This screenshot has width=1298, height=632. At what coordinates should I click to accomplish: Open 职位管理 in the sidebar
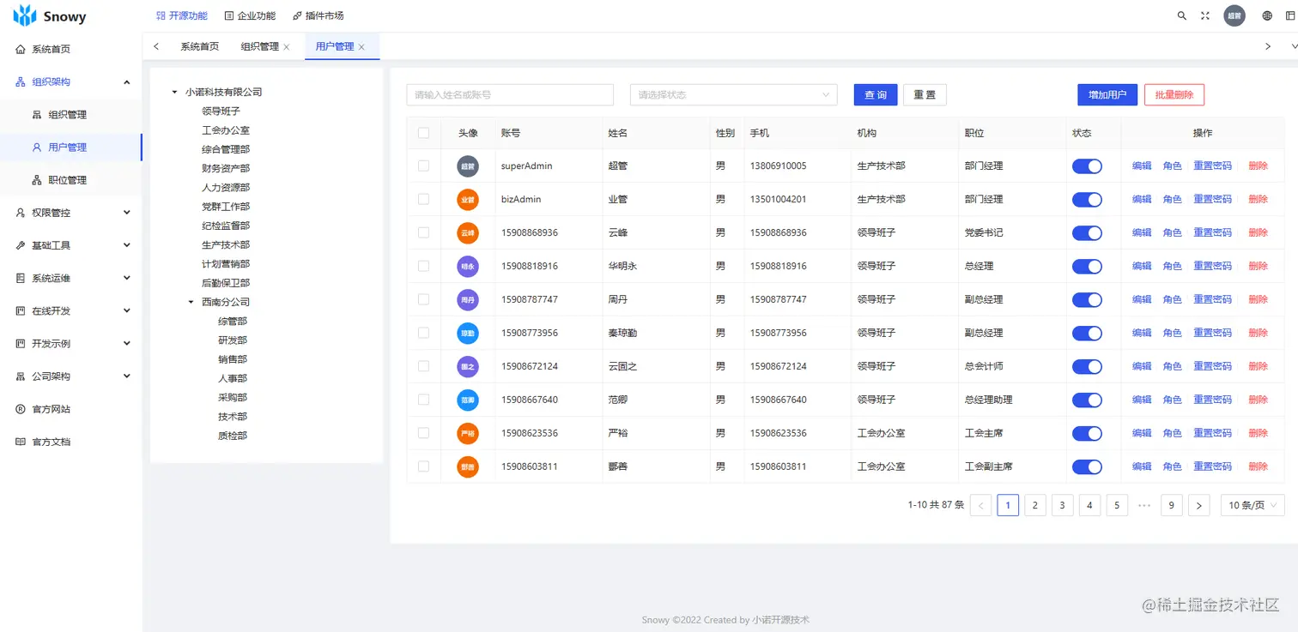tap(71, 180)
